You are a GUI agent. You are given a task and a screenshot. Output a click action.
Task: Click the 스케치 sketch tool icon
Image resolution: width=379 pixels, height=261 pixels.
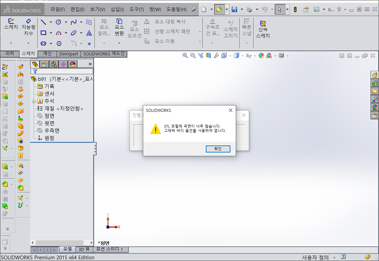pyautogui.click(x=11, y=24)
